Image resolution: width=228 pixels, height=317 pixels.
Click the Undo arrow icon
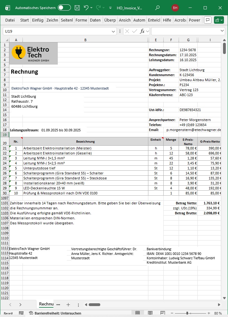[86, 8]
